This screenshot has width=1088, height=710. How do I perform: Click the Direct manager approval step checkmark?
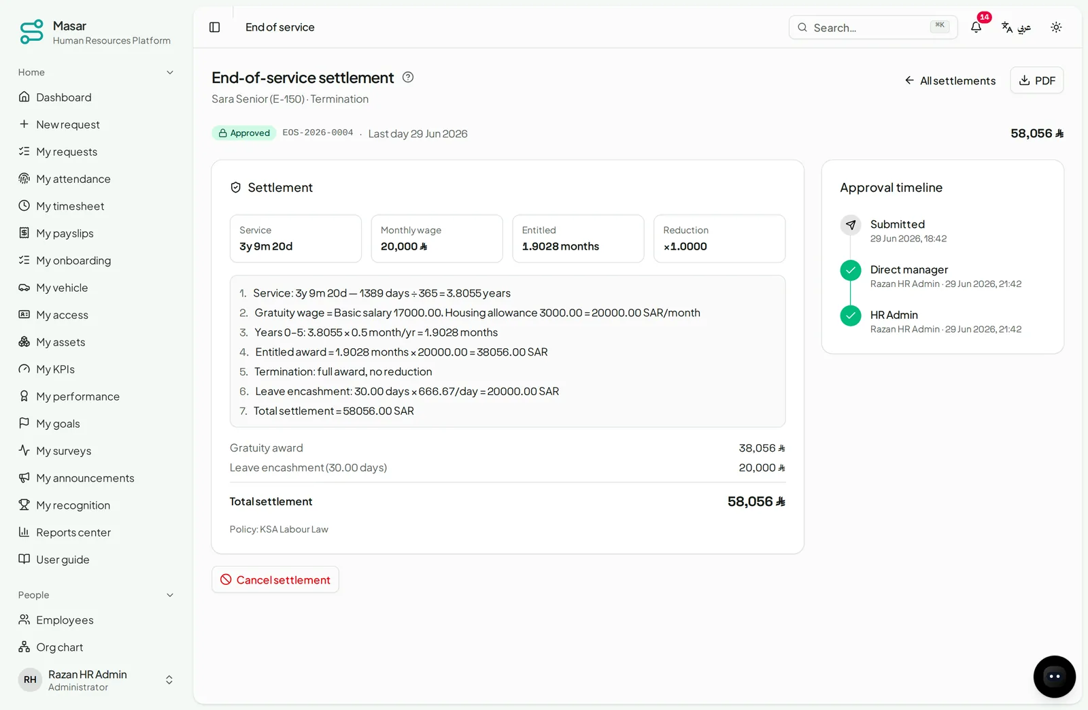click(x=851, y=270)
